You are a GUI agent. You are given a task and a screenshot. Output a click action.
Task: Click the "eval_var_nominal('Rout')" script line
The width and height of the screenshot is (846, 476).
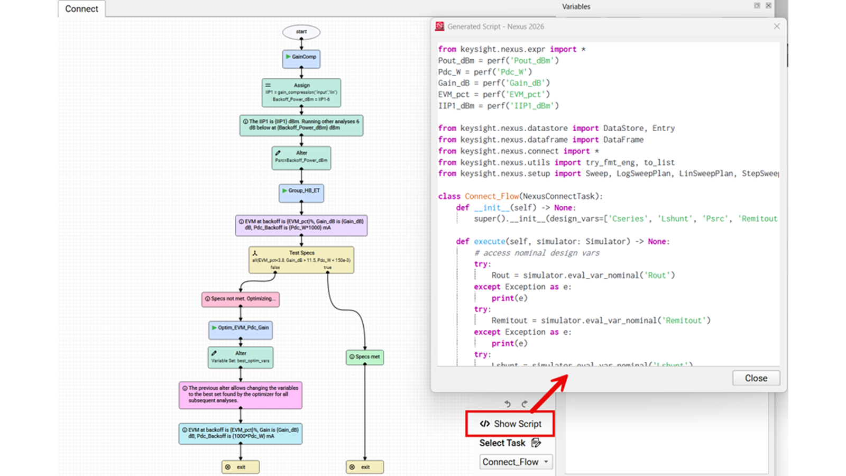click(583, 275)
